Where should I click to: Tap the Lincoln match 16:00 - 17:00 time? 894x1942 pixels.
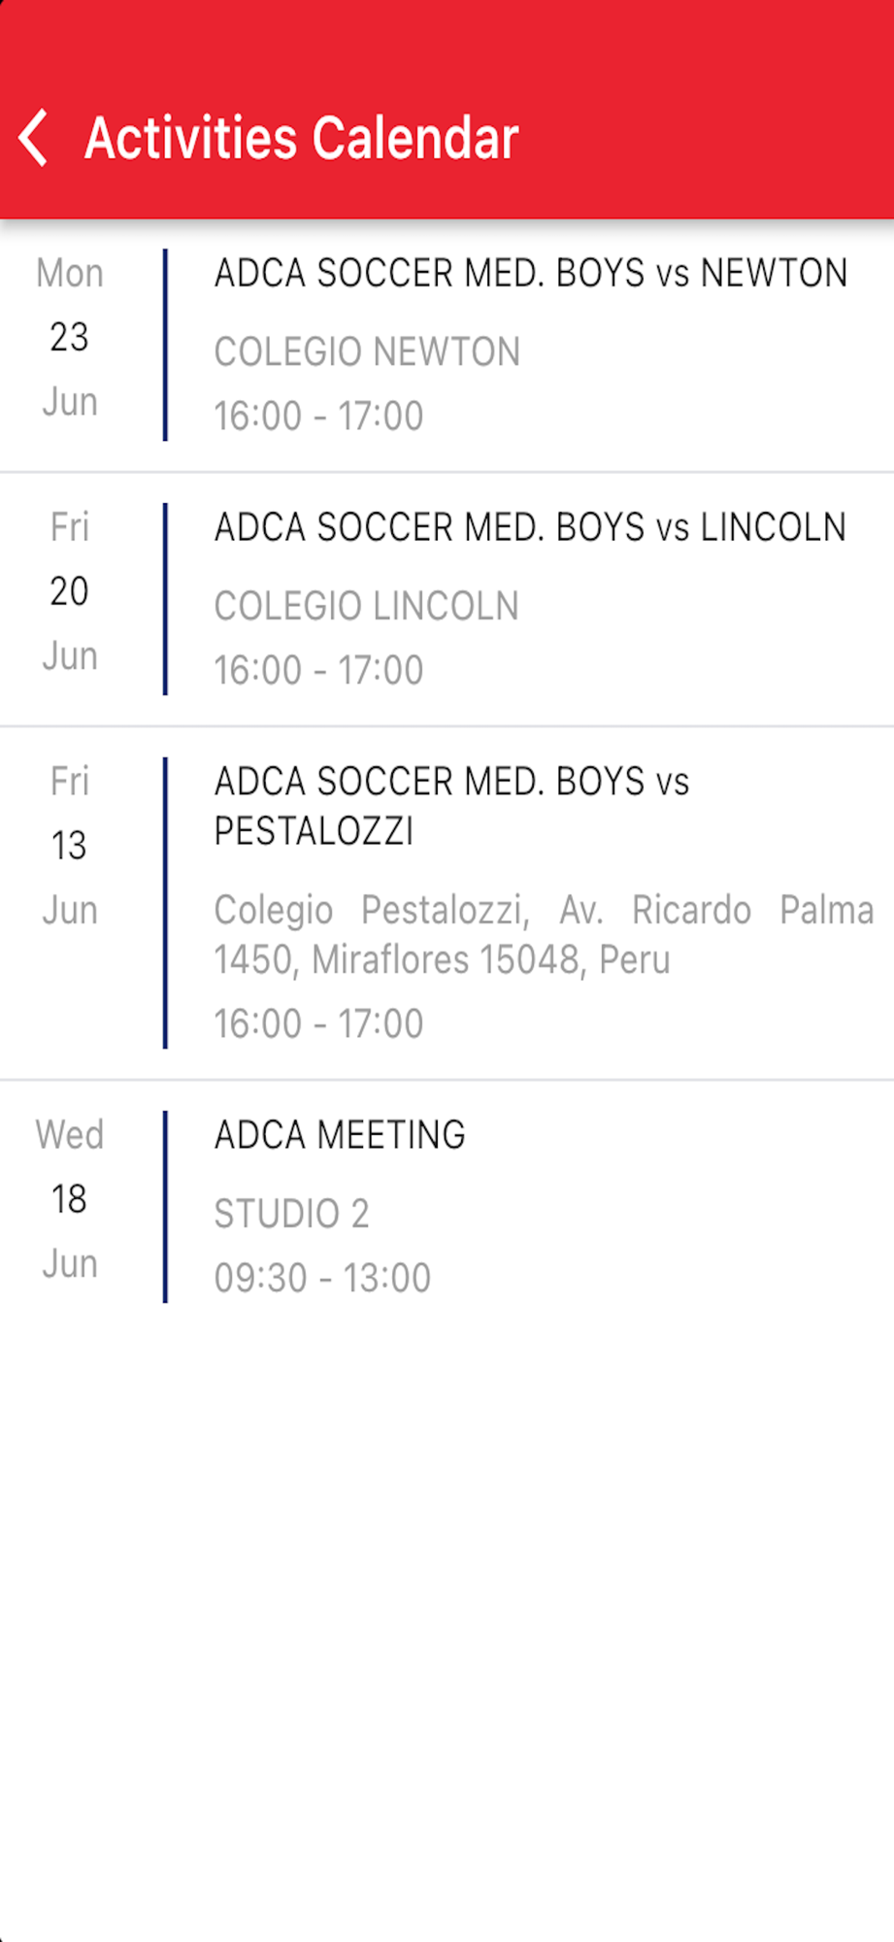(x=318, y=670)
